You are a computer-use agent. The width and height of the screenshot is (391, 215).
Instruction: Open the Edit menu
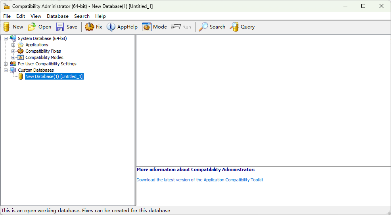pyautogui.click(x=21, y=16)
